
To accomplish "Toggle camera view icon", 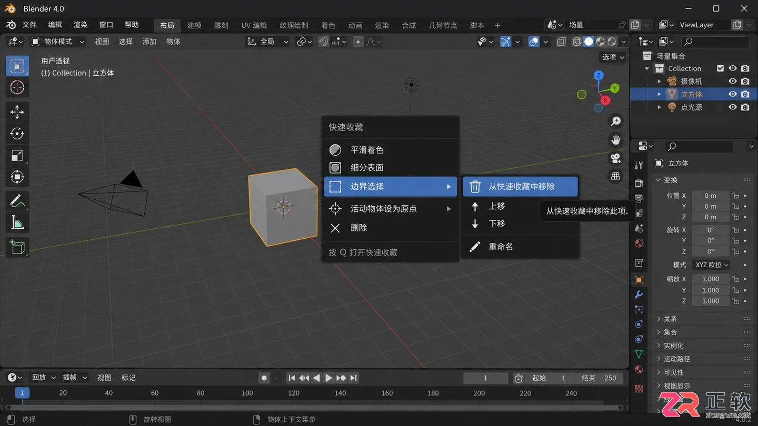I will (615, 158).
